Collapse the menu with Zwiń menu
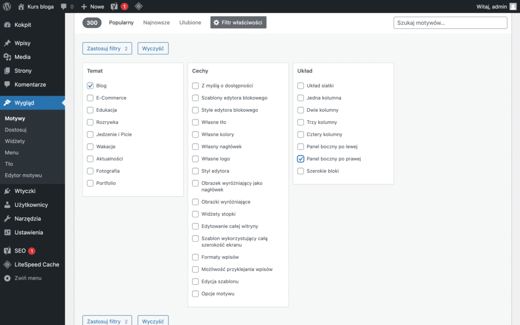The width and height of the screenshot is (520, 325). click(28, 278)
